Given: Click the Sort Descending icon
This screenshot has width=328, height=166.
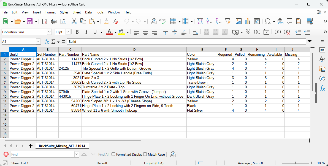Looking at the screenshot, I should [218, 21].
